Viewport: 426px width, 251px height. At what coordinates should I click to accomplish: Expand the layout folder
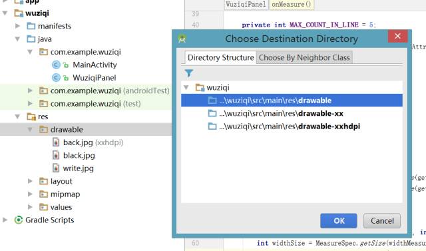(x=30, y=181)
